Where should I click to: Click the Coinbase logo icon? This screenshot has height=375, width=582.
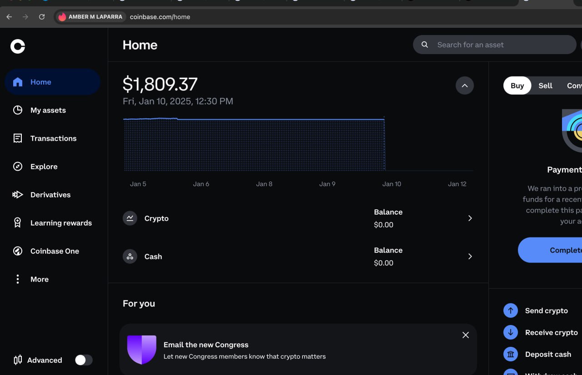click(x=18, y=46)
